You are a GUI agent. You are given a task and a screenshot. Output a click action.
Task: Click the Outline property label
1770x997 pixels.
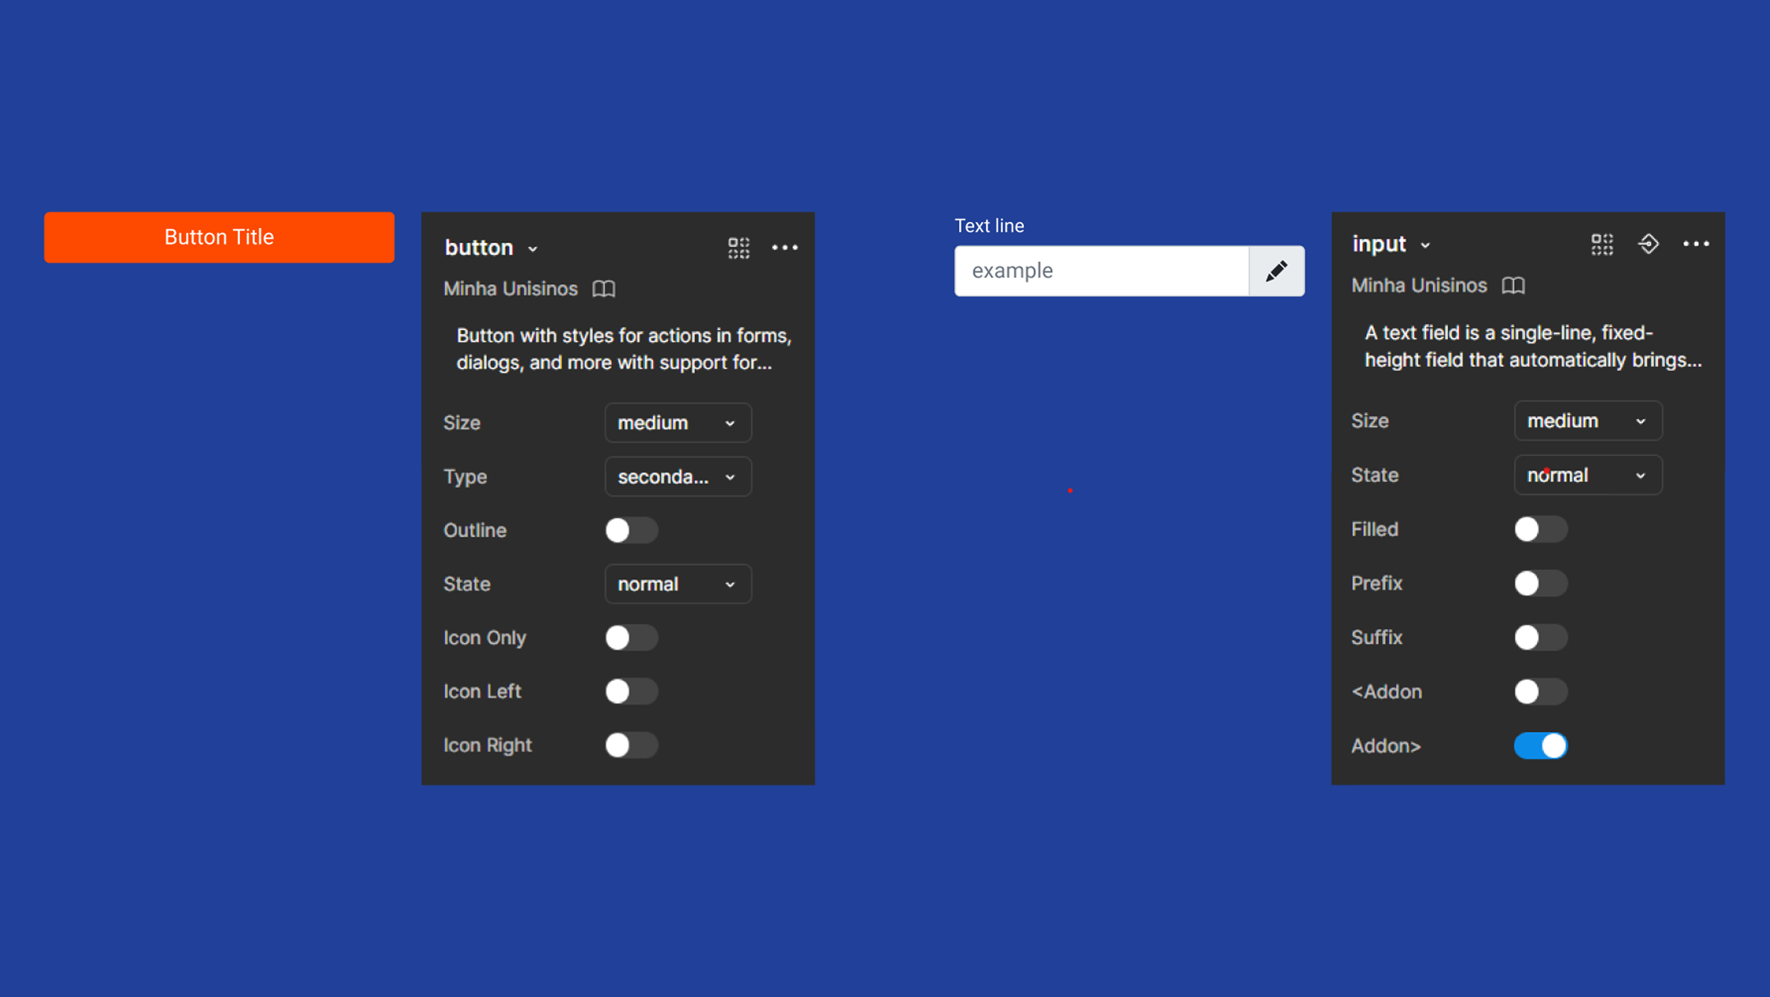click(x=475, y=531)
